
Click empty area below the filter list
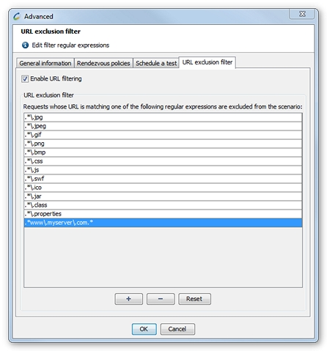pyautogui.click(x=163, y=257)
